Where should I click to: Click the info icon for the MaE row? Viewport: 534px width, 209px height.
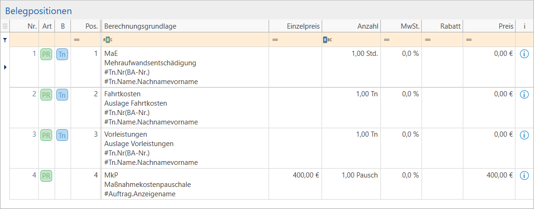524,54
